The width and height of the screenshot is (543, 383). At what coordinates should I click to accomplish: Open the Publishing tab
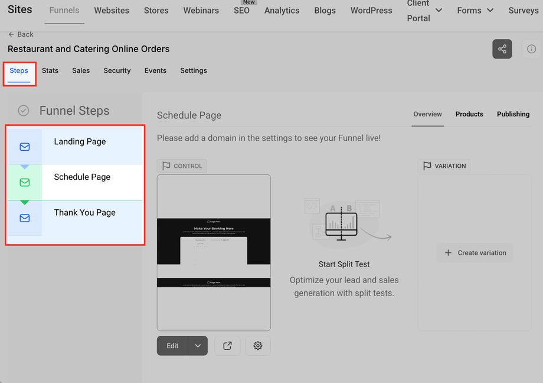[513, 114]
